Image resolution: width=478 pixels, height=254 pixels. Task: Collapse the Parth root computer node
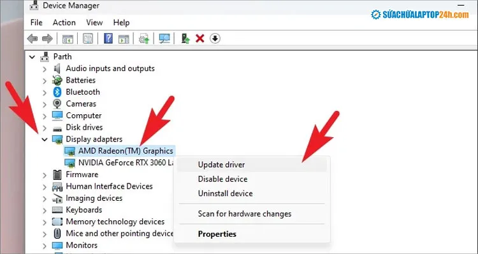[33, 57]
